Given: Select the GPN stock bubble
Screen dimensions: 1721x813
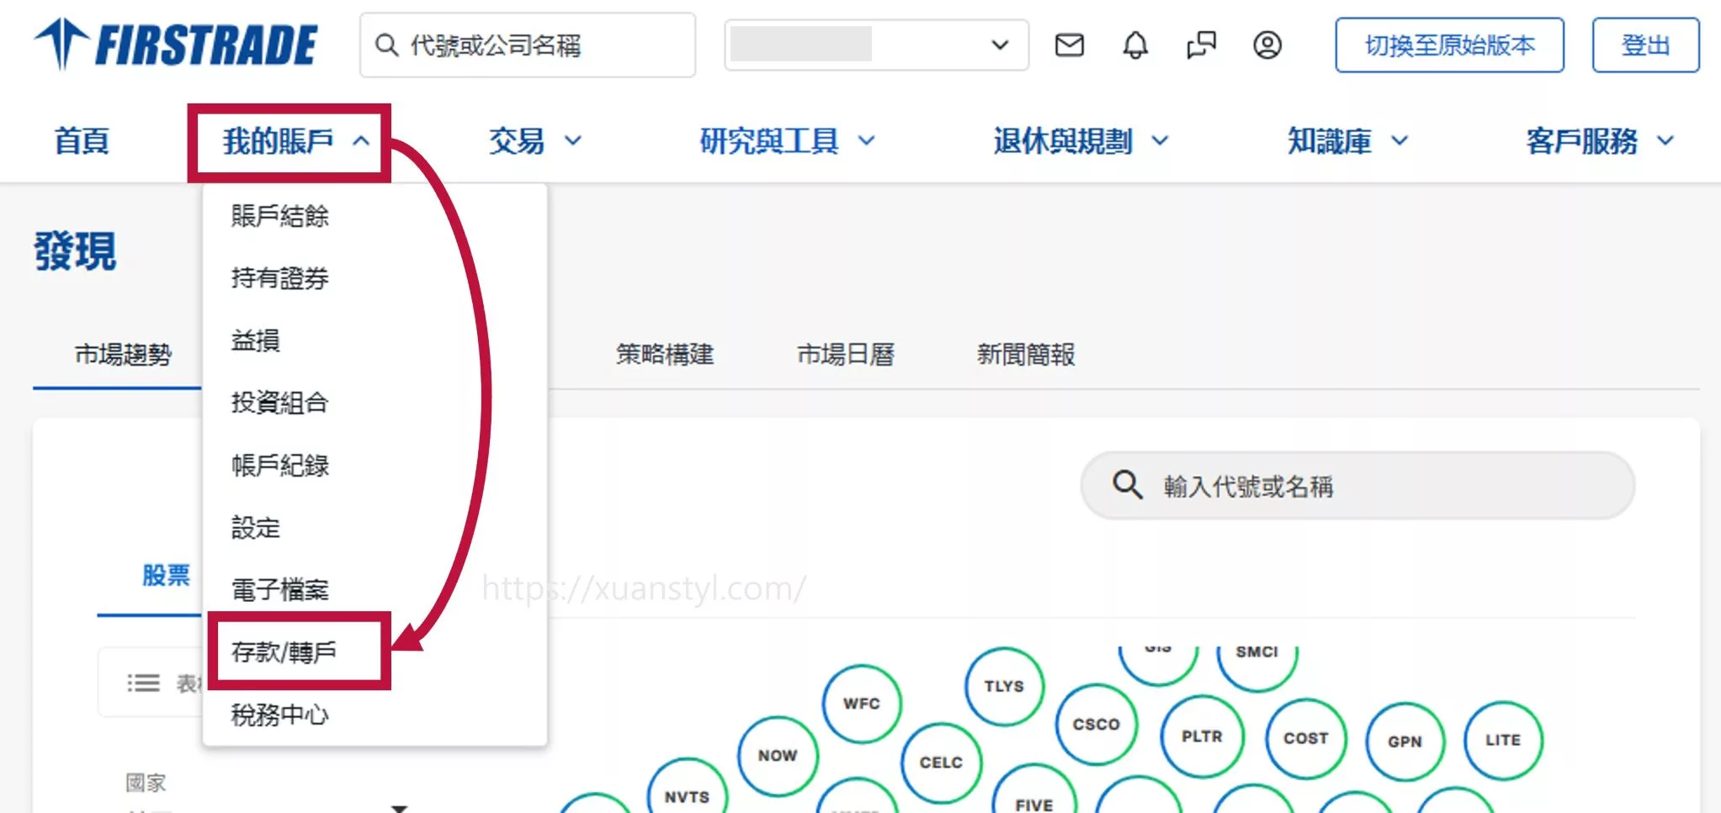Looking at the screenshot, I should (1405, 742).
